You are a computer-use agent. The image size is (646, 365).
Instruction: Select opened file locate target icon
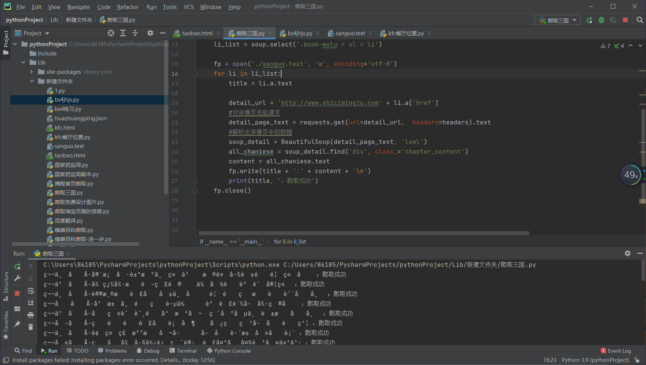pyautogui.click(x=111, y=33)
